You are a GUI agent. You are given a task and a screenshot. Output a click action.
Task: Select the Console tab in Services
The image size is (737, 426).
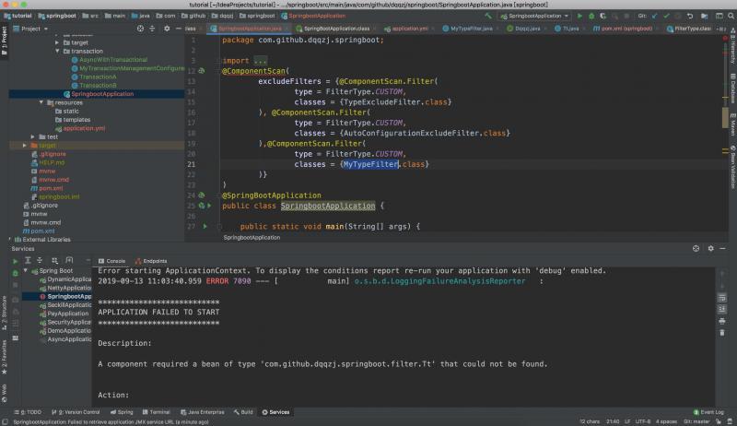[x=111, y=261]
